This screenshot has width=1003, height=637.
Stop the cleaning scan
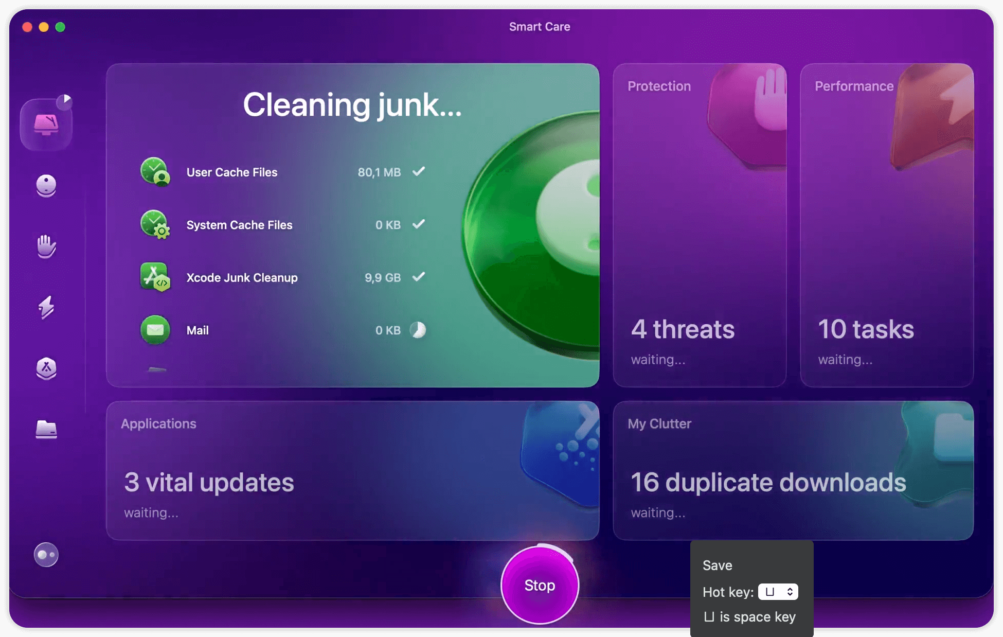pyautogui.click(x=540, y=585)
